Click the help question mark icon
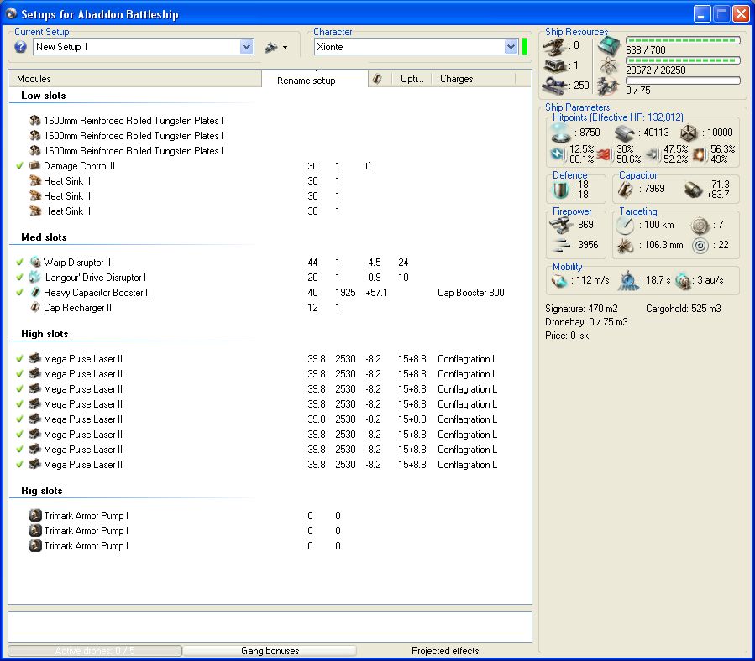755x661 pixels. click(20, 47)
